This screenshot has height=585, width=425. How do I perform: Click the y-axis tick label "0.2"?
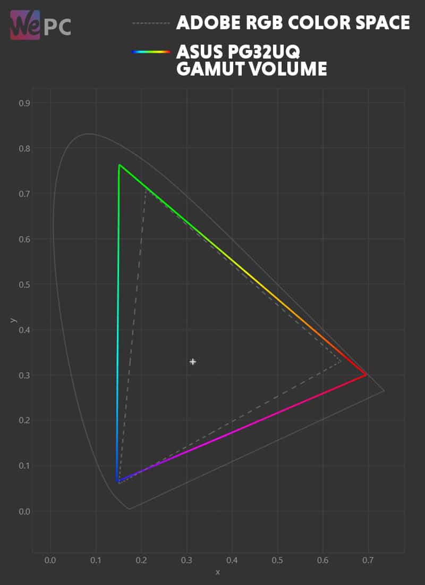[x=24, y=421]
